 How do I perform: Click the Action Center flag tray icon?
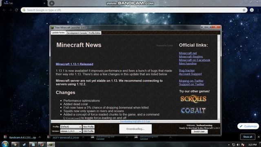[243, 145]
